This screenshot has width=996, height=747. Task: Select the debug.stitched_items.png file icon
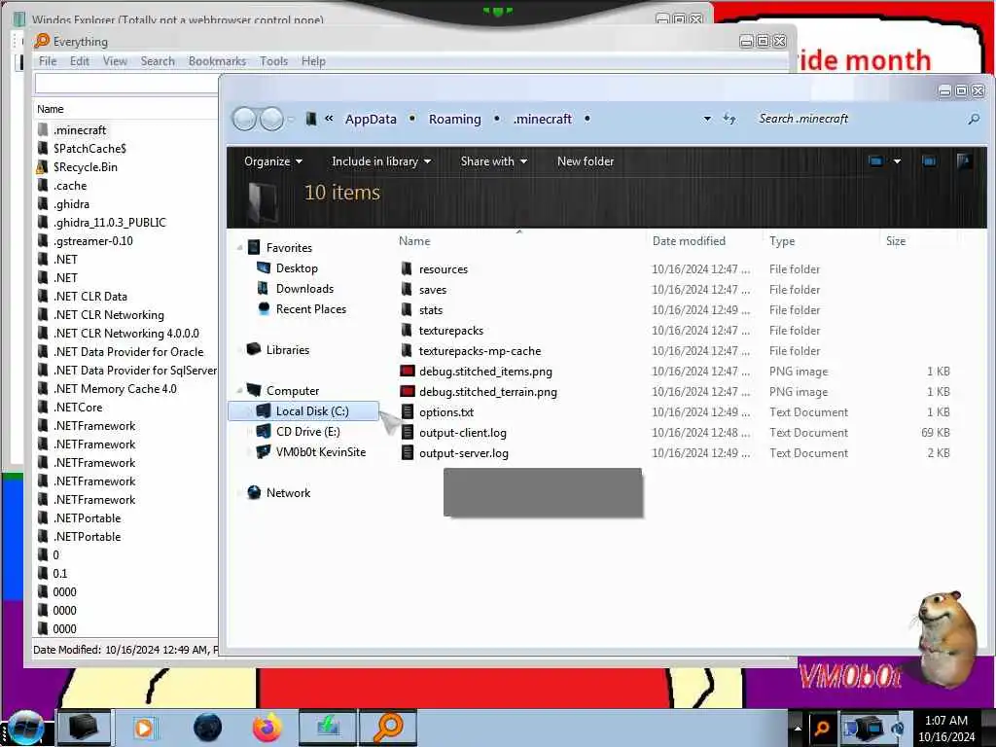click(x=408, y=371)
